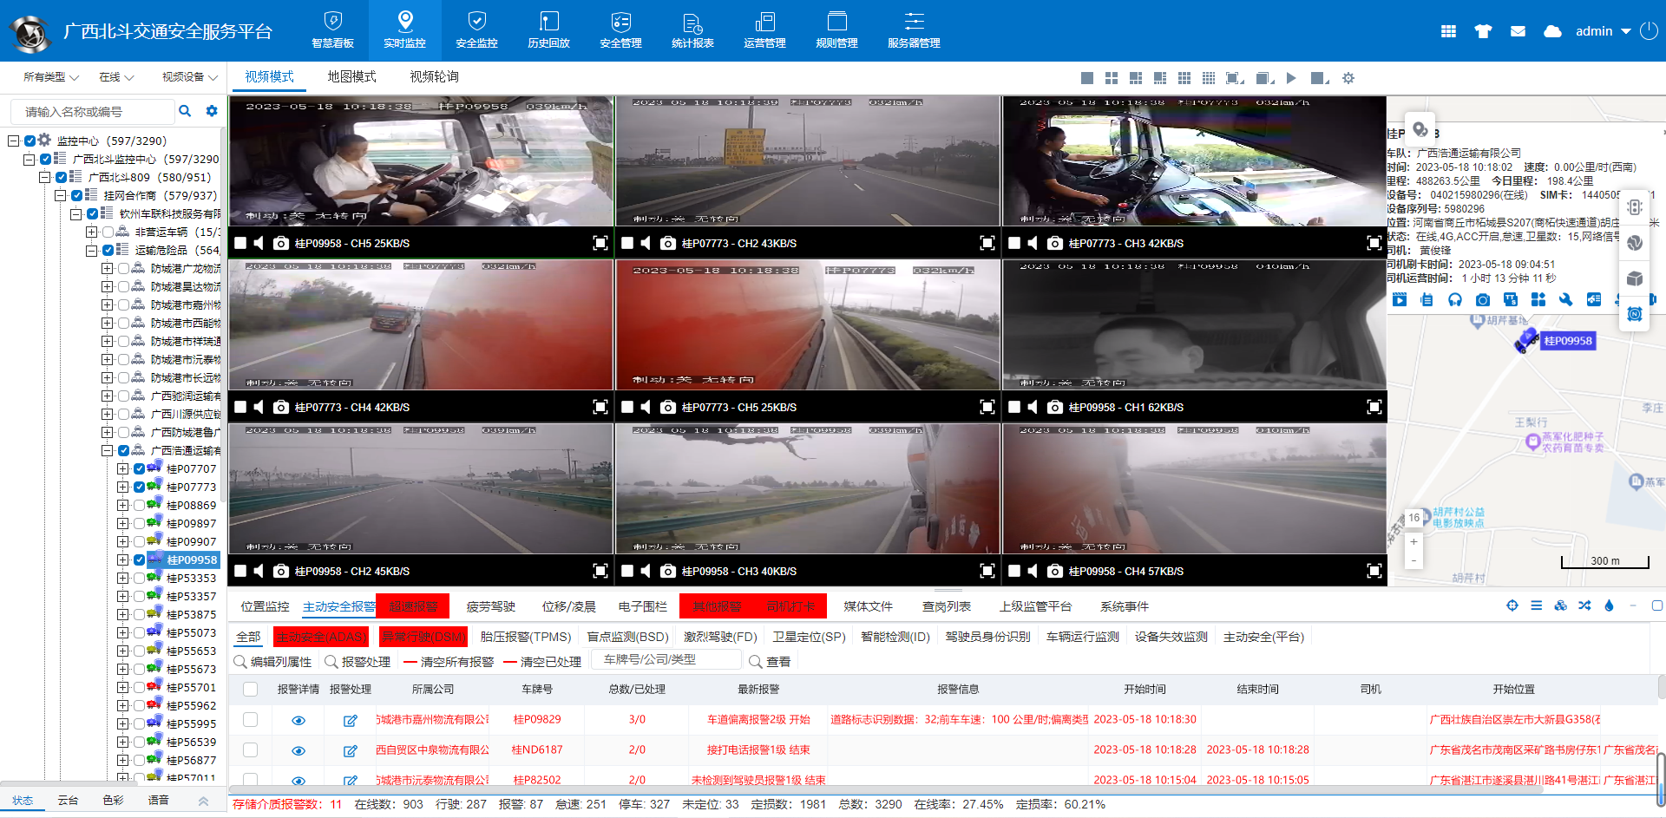Expand the bottom-left panel chevron
This screenshot has width=1666, height=818.
pyautogui.click(x=203, y=801)
